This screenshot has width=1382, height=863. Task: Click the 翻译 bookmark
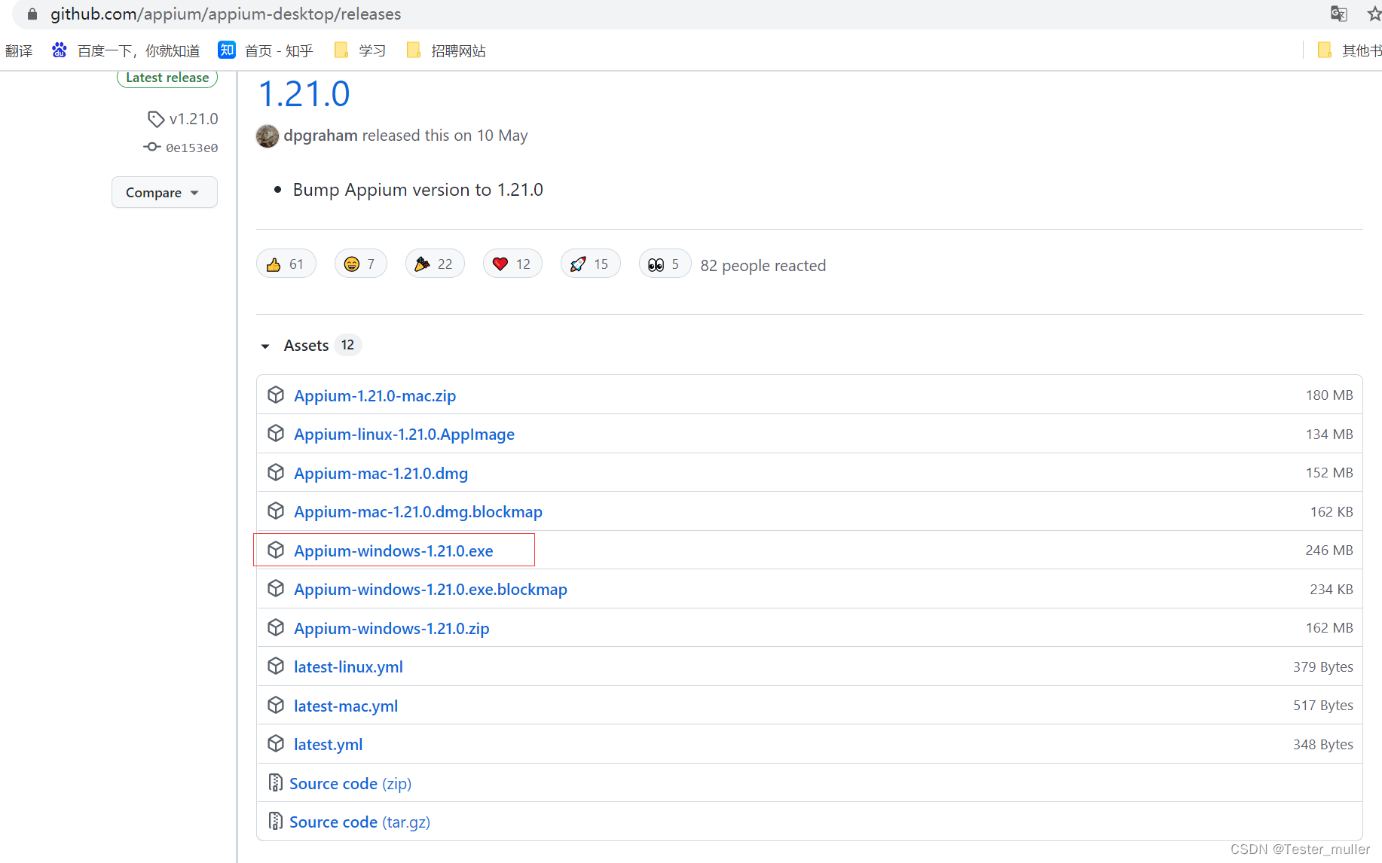point(19,50)
